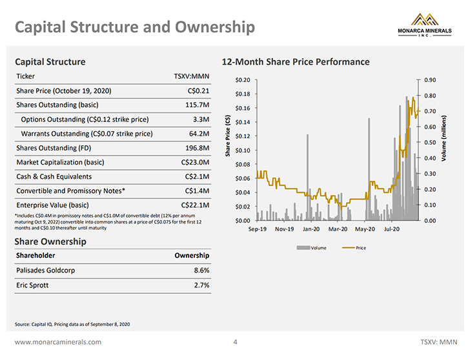Select 'Market Capitalization (basic)' label

pos(60,163)
